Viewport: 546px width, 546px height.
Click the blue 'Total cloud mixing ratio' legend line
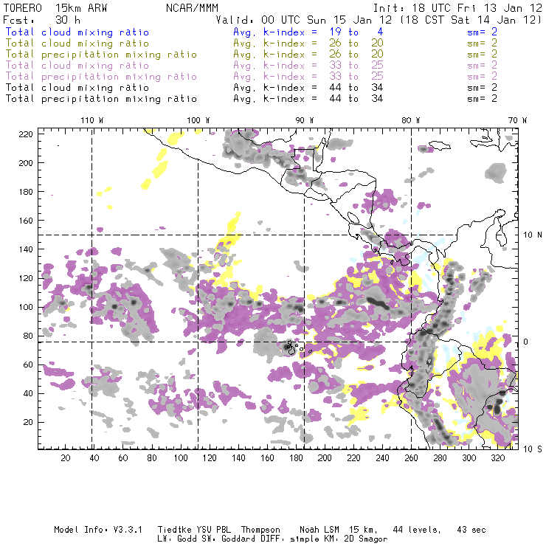coord(77,32)
